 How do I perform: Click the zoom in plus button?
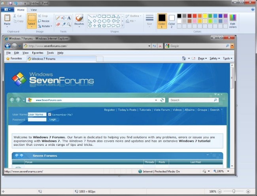coord(248,191)
